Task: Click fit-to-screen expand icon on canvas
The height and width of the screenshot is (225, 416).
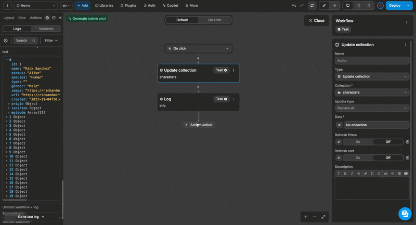Action: point(323,217)
